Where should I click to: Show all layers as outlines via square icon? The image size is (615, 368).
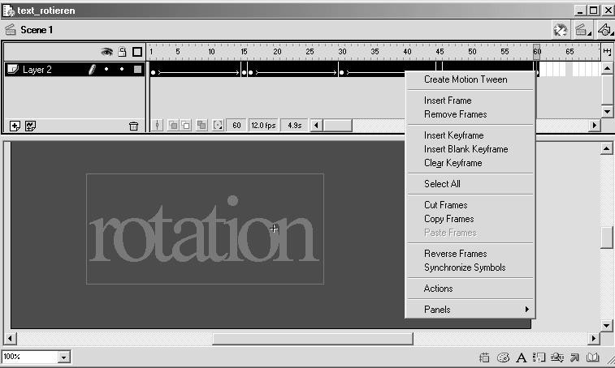click(137, 52)
